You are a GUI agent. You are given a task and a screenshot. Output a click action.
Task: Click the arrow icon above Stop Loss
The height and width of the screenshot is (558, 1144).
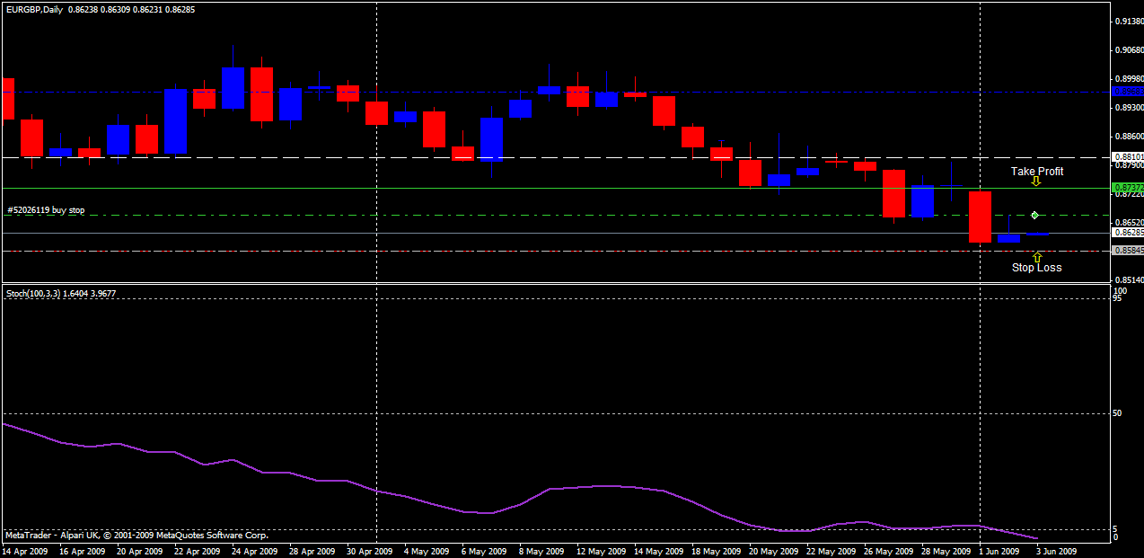click(x=1037, y=257)
